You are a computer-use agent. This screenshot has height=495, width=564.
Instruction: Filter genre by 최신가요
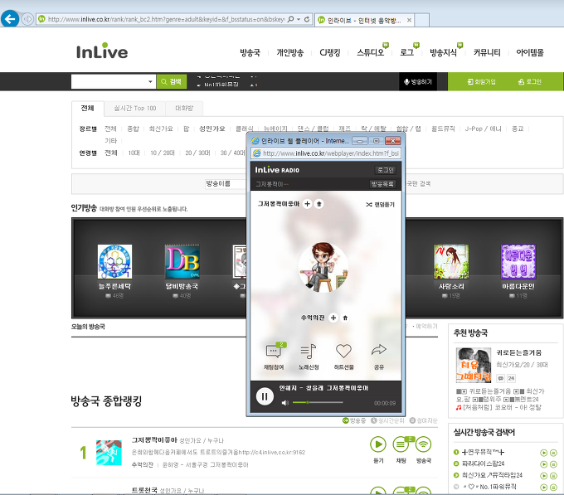(x=161, y=129)
